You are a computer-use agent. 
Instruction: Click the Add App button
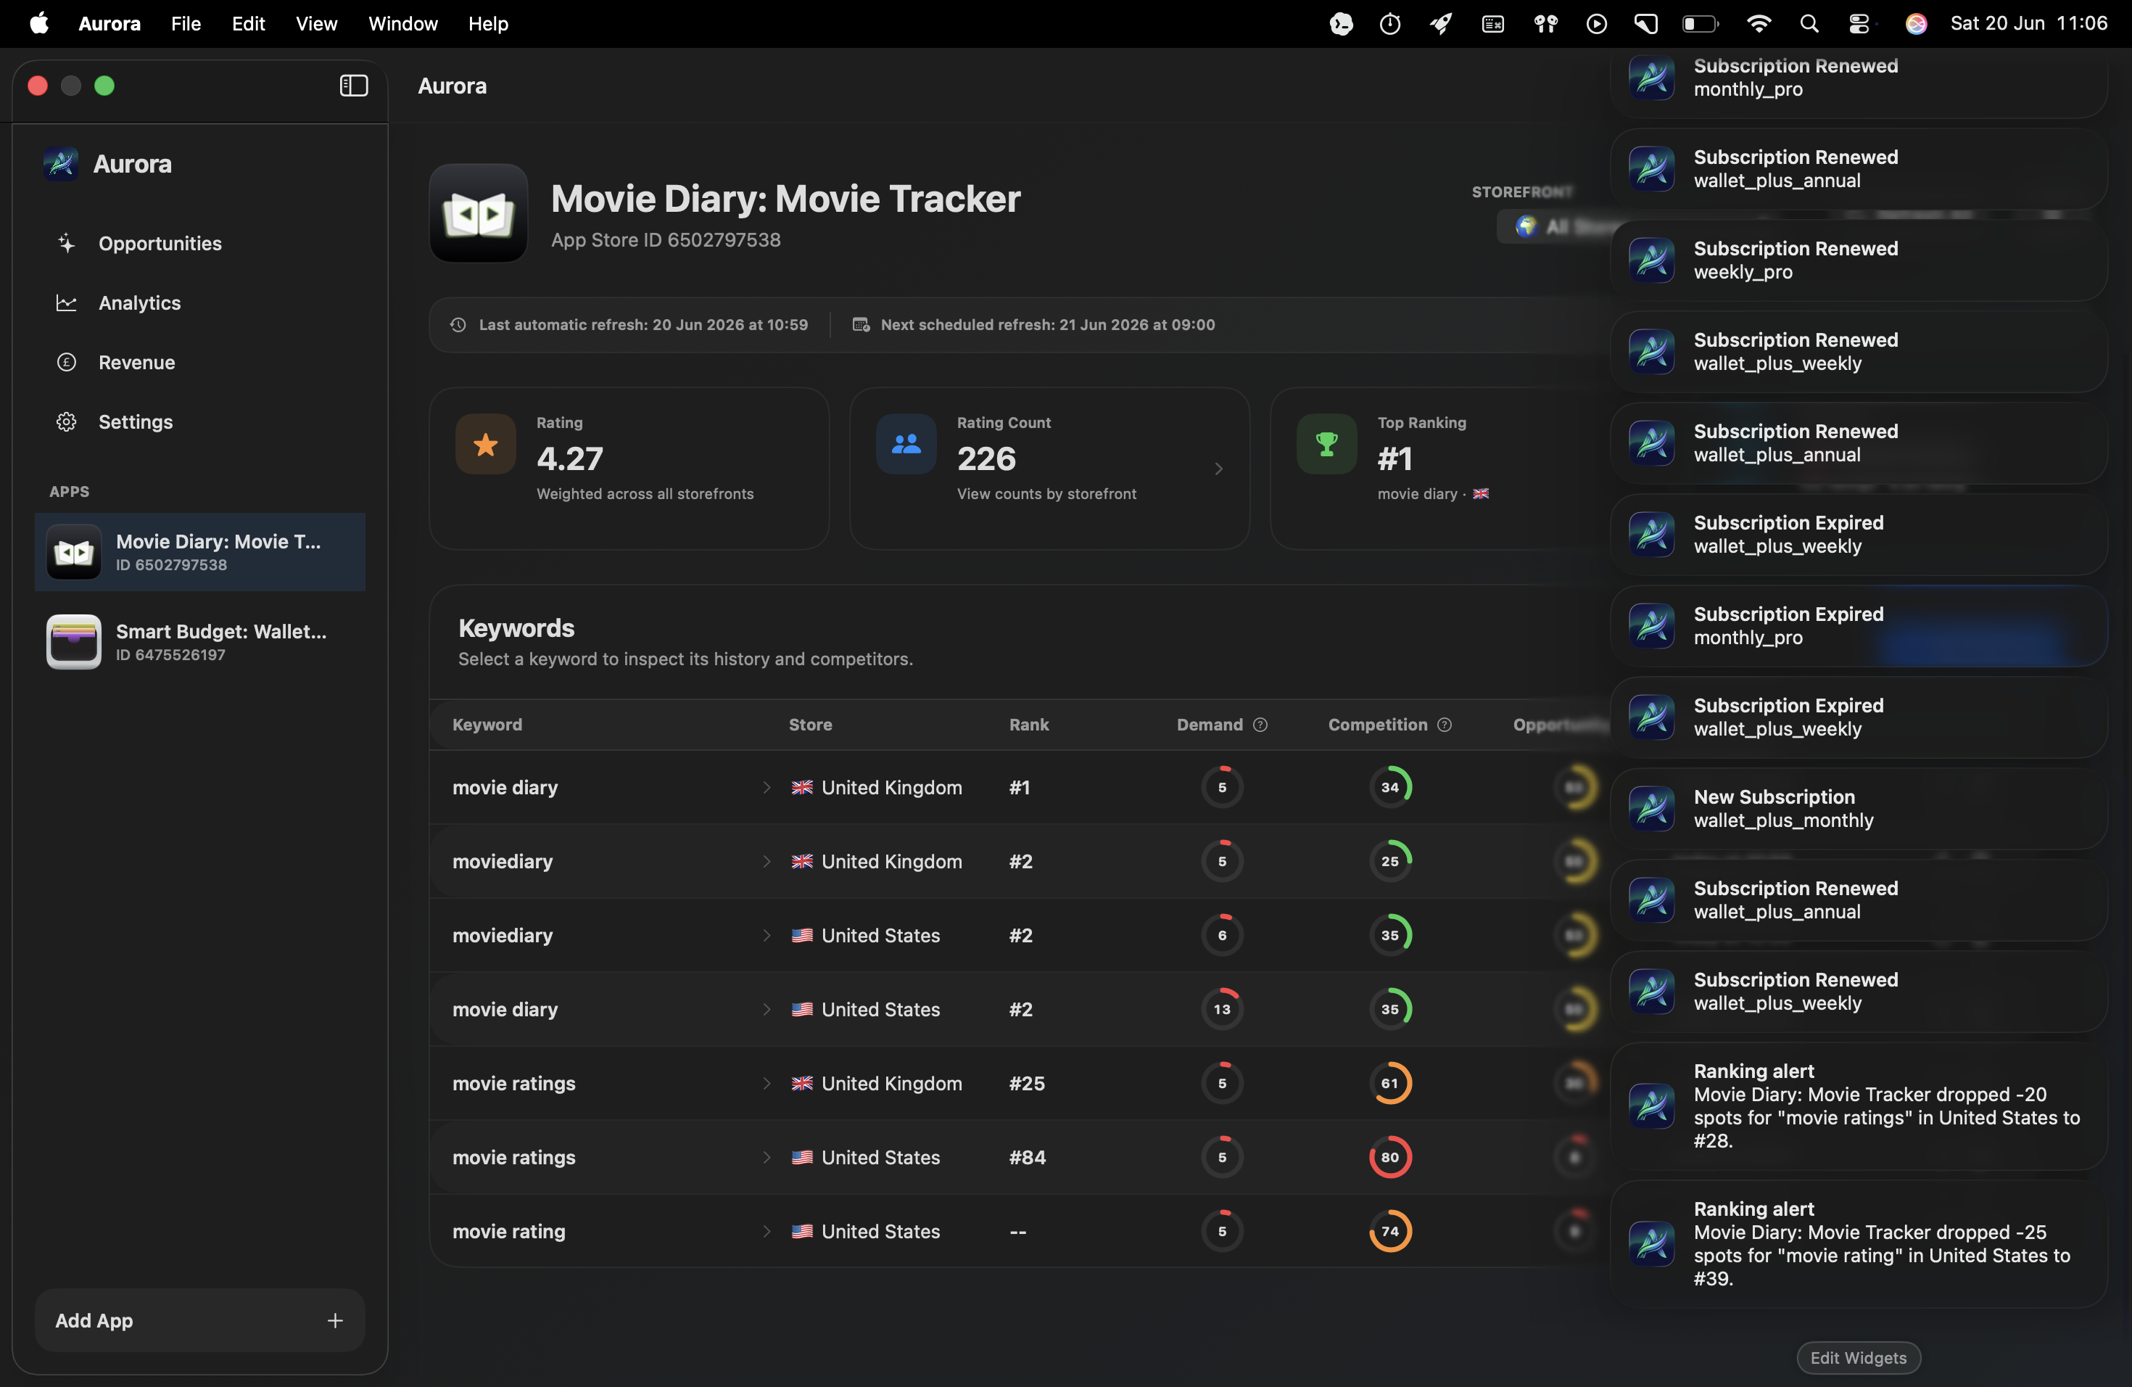tap(199, 1320)
